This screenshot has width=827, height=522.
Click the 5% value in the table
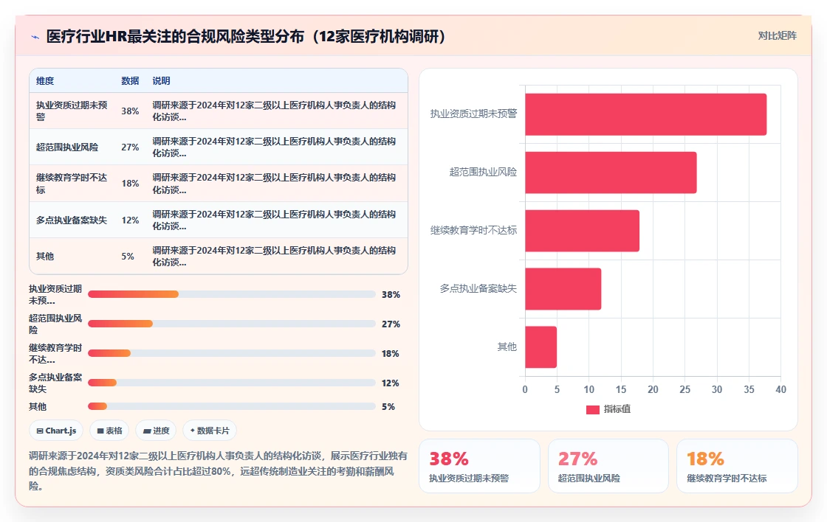[x=128, y=256]
